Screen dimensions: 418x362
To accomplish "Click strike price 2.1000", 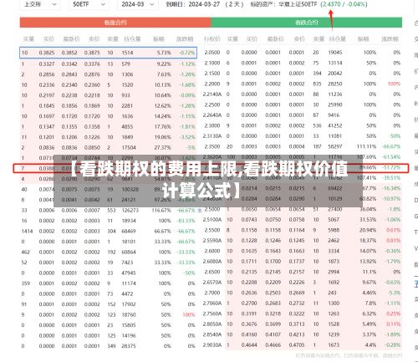I will [x=212, y=63].
